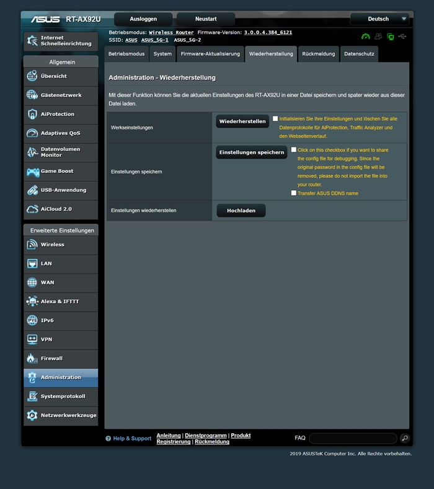Enable the share config for debugging checkbox

pos(294,150)
